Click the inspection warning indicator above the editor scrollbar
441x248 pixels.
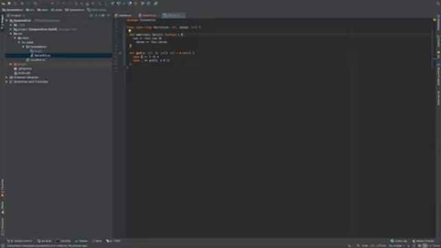click(x=434, y=20)
